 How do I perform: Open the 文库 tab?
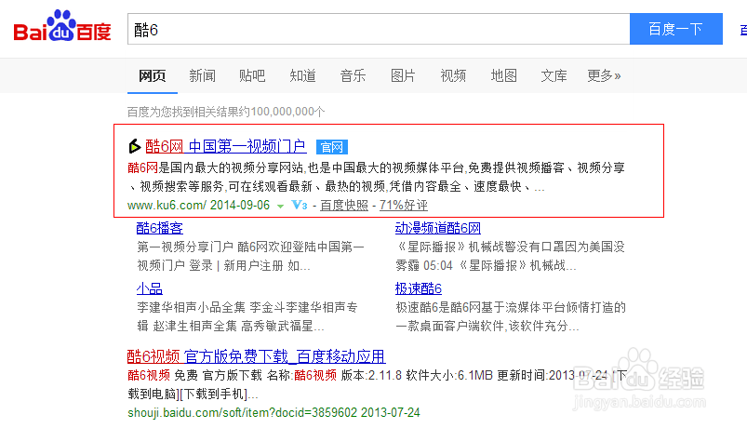[x=554, y=75]
